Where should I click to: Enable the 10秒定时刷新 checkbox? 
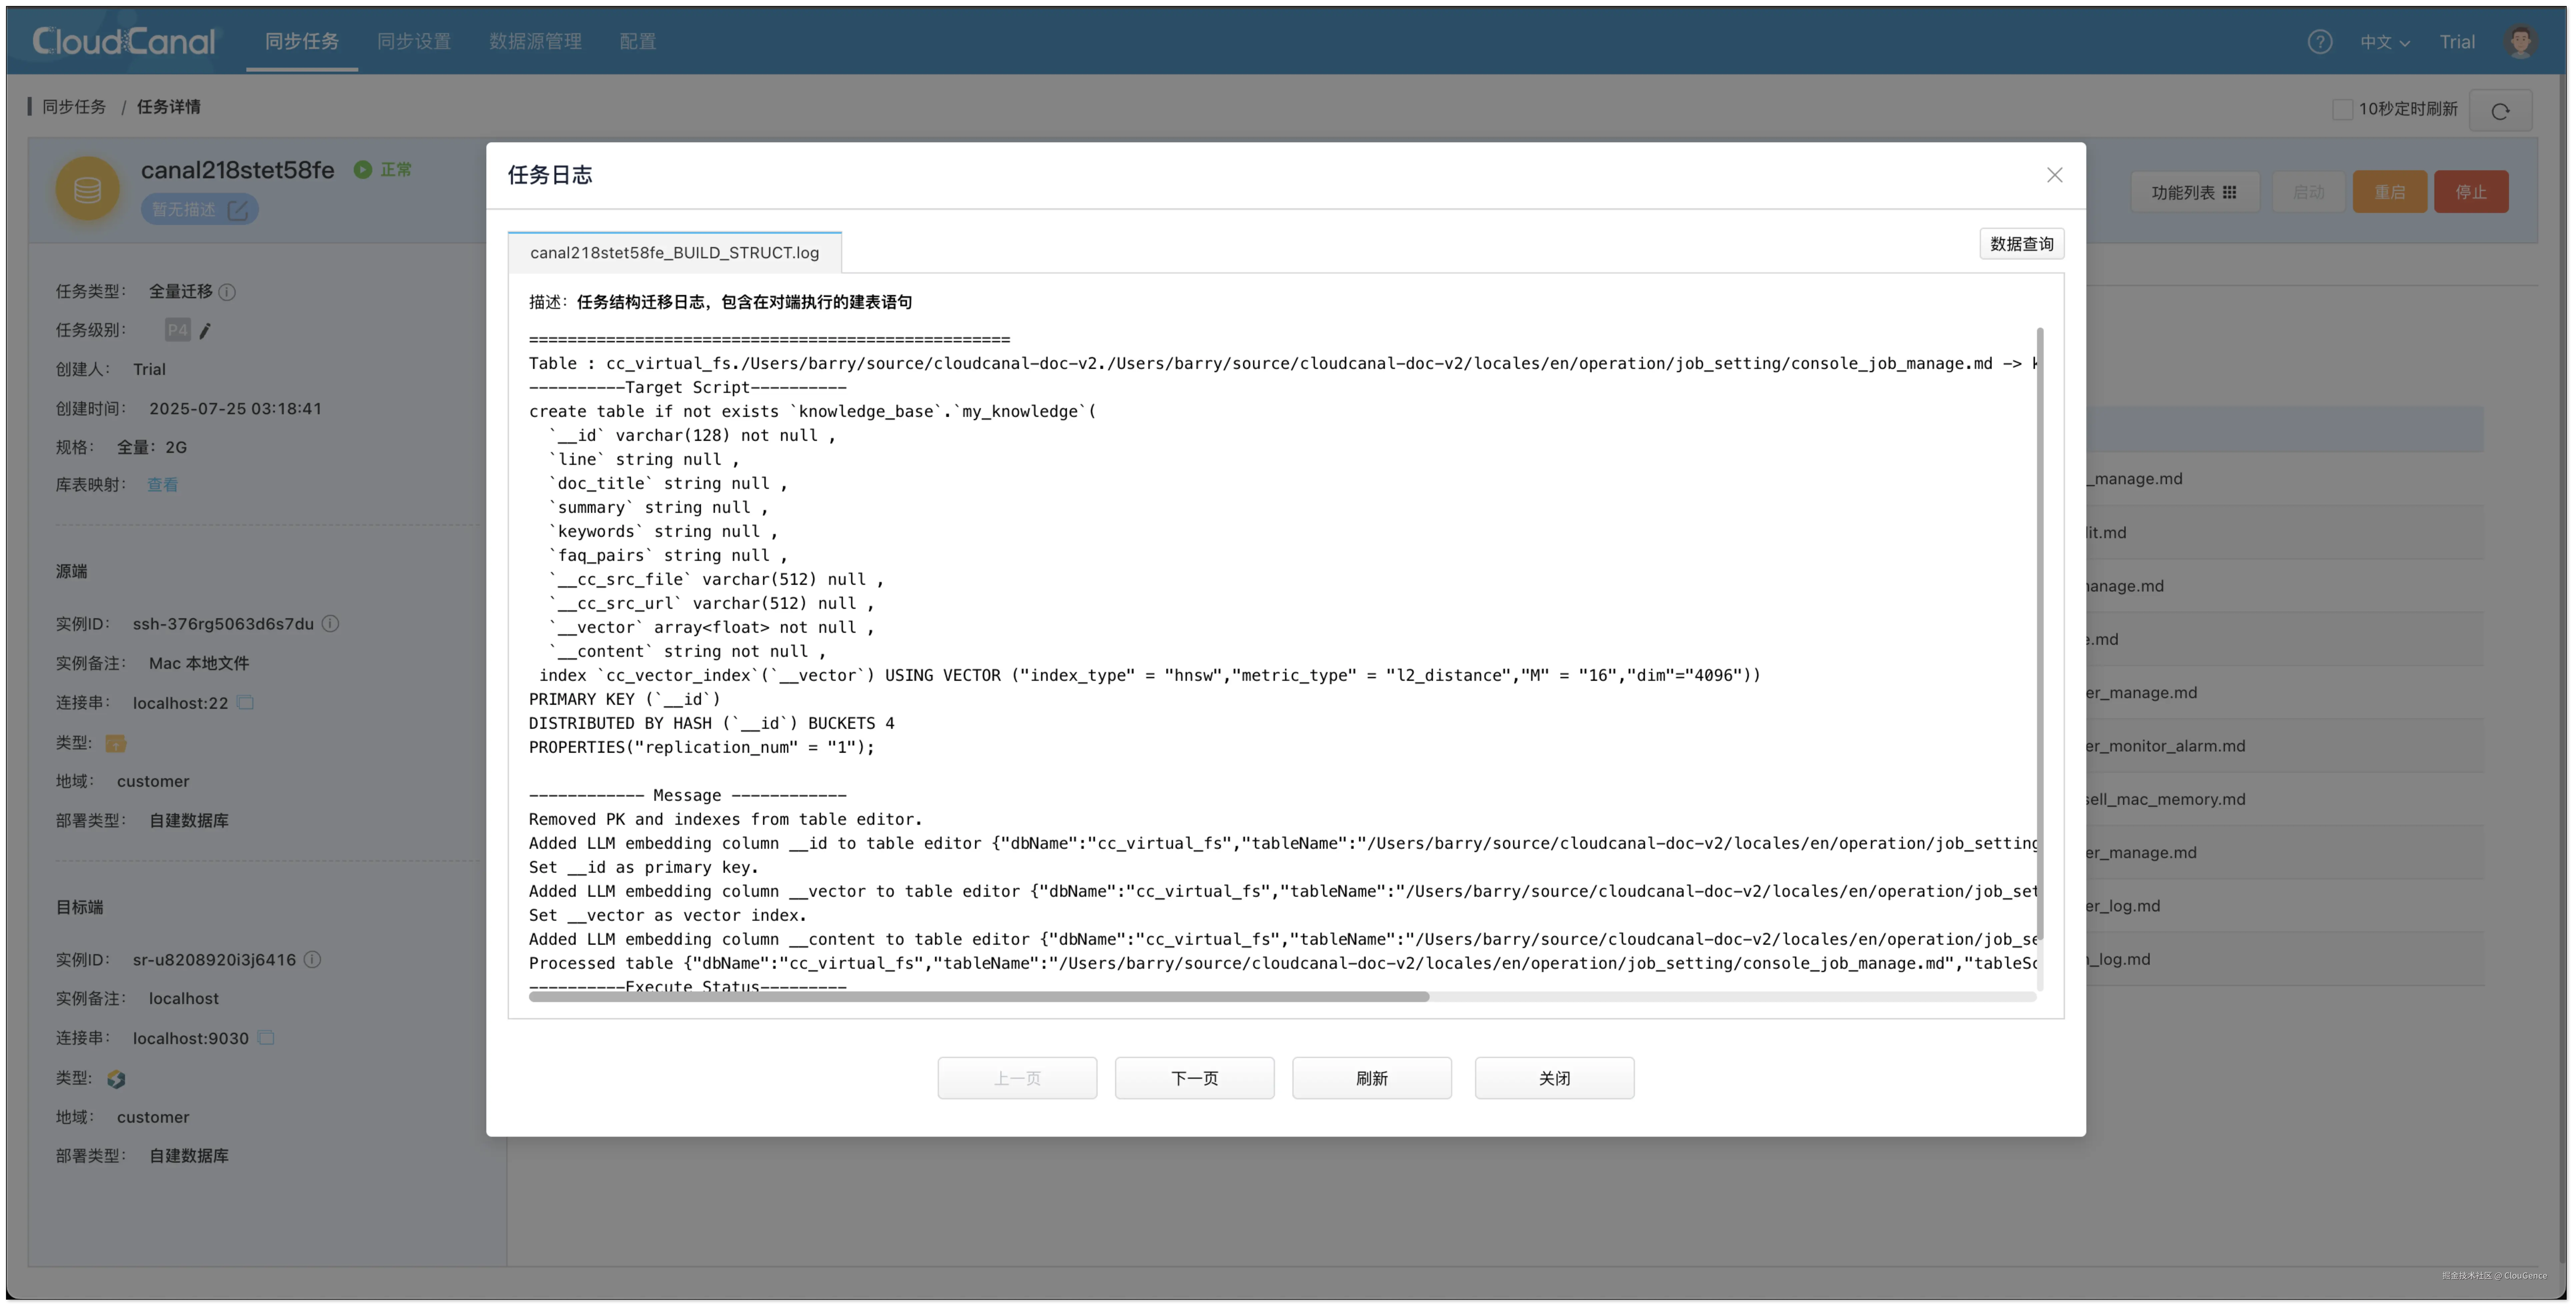(x=2342, y=109)
